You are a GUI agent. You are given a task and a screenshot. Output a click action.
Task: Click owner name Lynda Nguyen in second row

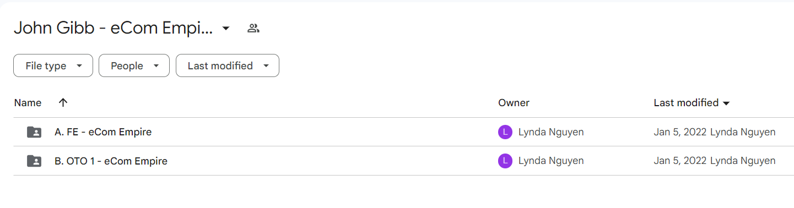coord(551,161)
